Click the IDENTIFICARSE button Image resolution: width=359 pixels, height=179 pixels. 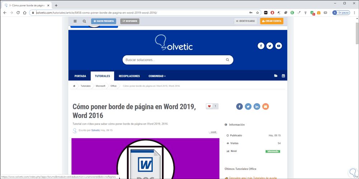point(246,21)
